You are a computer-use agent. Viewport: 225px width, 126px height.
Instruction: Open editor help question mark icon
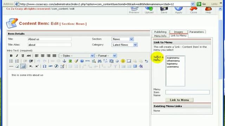point(82,61)
